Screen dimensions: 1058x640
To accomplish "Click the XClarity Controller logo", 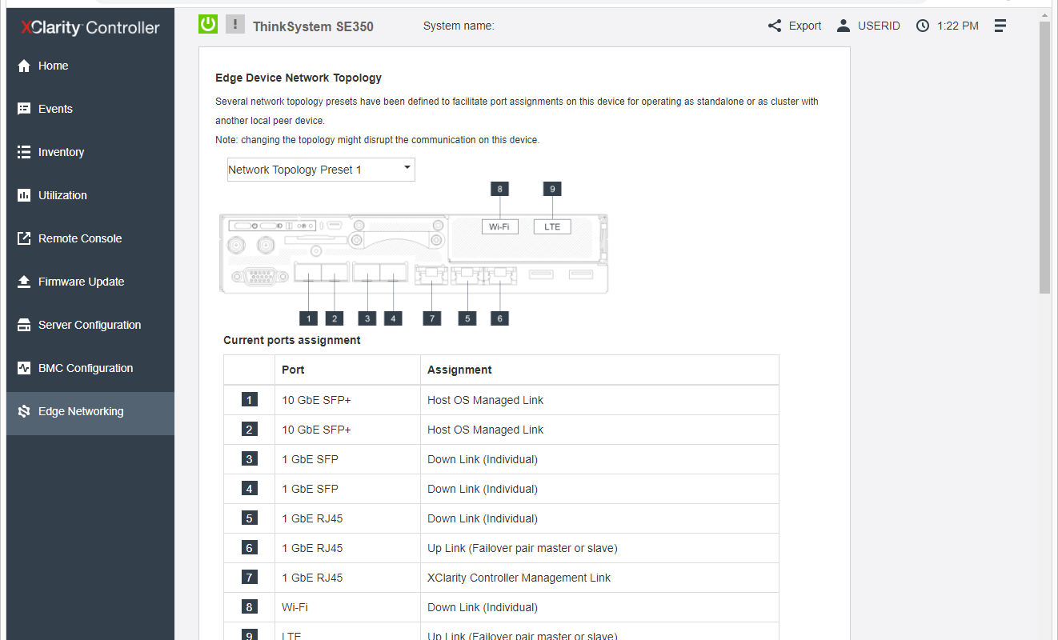I will coord(90,27).
